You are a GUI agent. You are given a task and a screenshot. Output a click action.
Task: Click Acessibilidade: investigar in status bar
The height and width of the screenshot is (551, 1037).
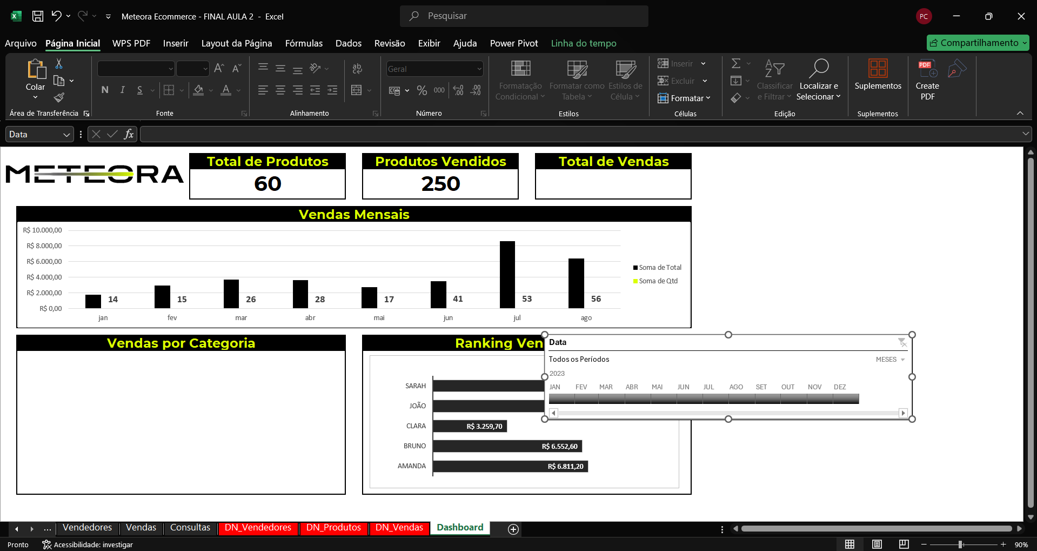(88, 545)
